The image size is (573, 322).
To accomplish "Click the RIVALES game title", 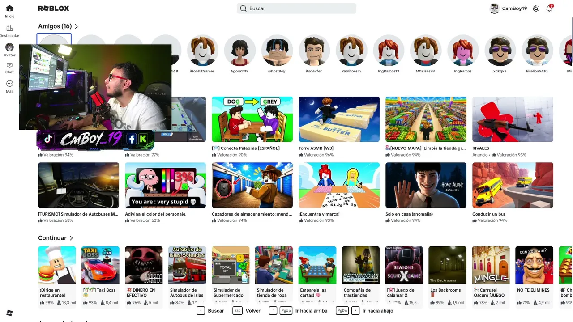I will (x=481, y=148).
